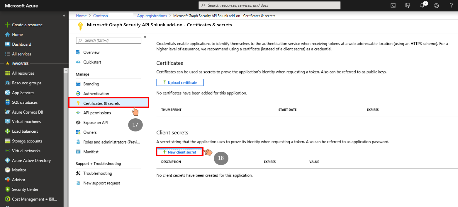Click the All resources grid icon
The image size is (458, 207).
point(8,73)
